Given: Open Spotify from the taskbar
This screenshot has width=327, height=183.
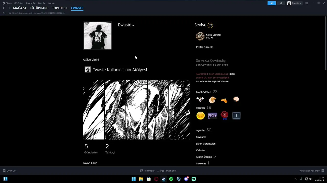Looking at the screenshot, I should (171, 179).
